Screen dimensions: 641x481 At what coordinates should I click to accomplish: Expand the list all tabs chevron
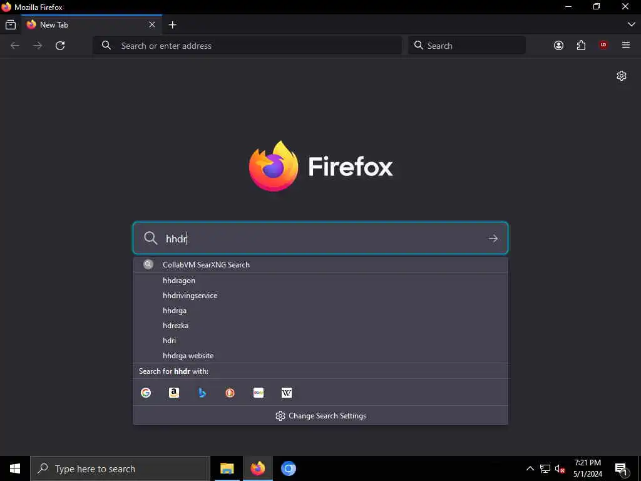click(631, 24)
